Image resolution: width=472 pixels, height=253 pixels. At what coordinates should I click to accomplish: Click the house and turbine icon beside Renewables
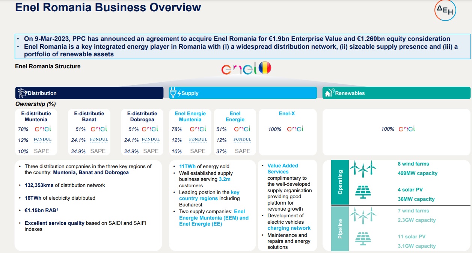coord(329,93)
